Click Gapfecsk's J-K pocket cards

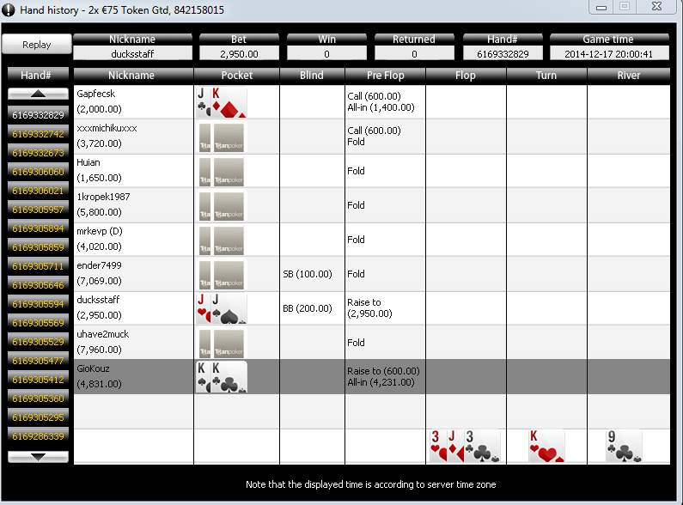[222, 102]
